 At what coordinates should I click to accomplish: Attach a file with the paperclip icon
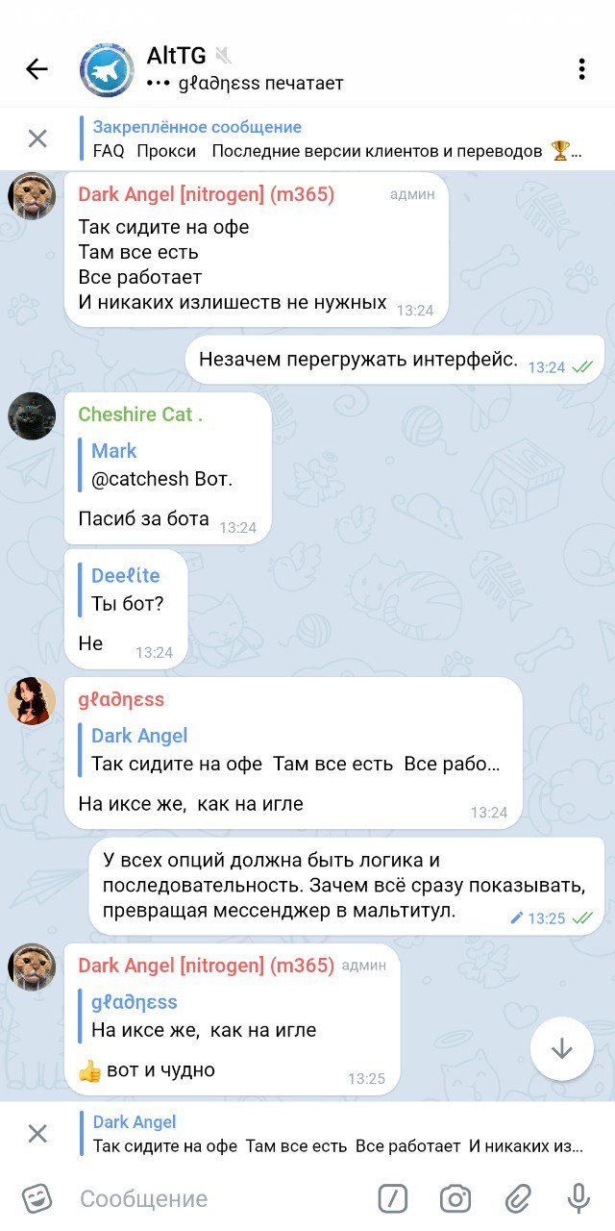pos(518,1198)
